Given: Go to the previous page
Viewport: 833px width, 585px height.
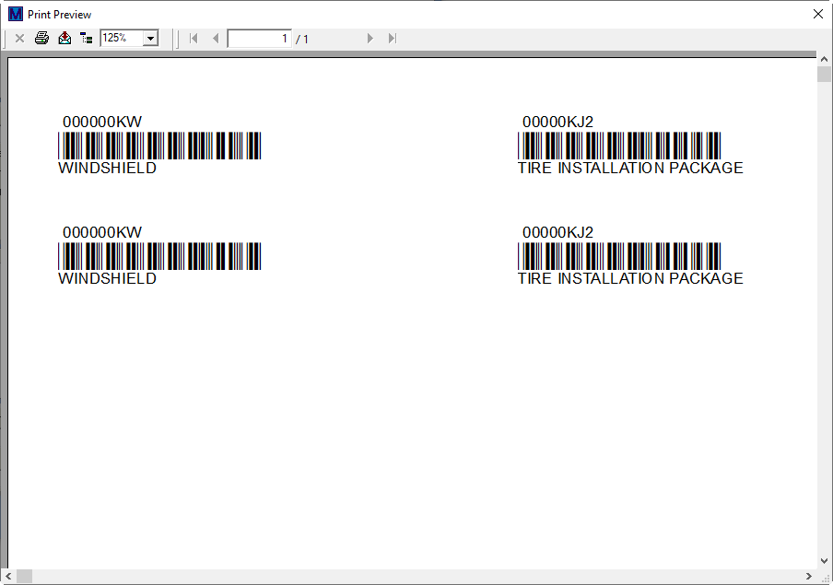Looking at the screenshot, I should point(216,38).
